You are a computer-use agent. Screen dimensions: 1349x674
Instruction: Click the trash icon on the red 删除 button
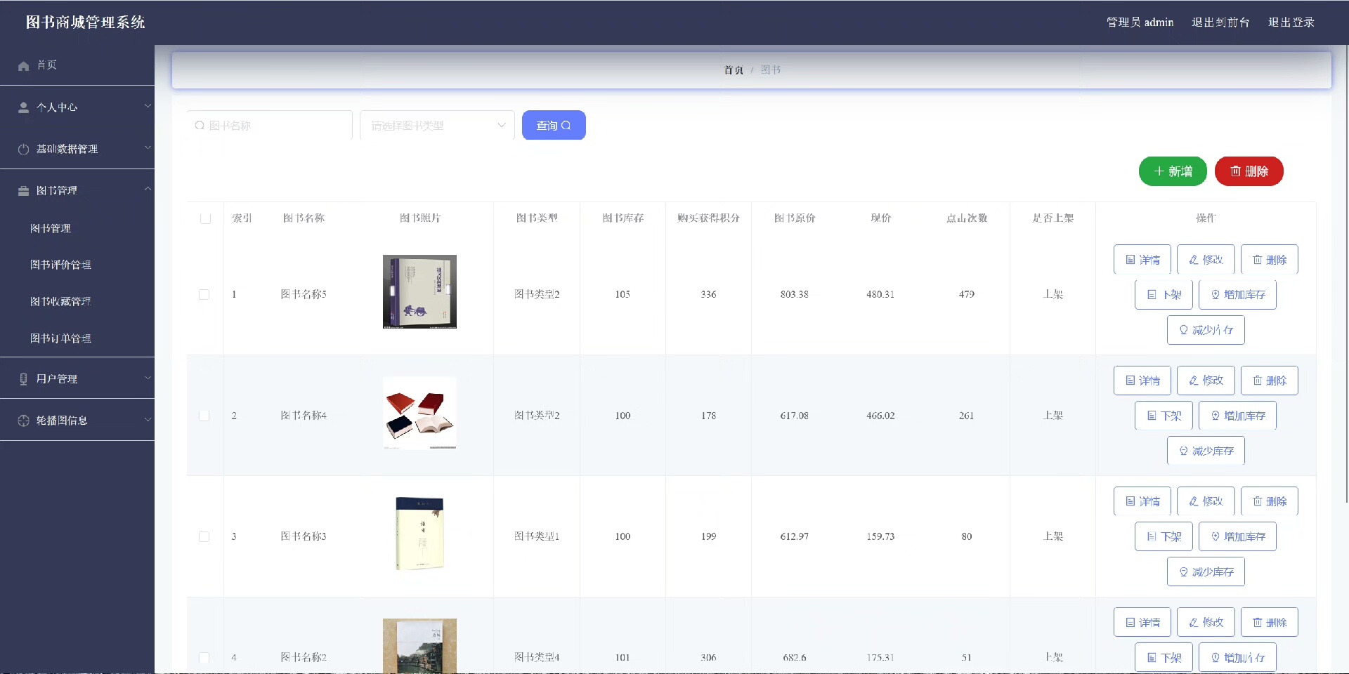point(1235,171)
